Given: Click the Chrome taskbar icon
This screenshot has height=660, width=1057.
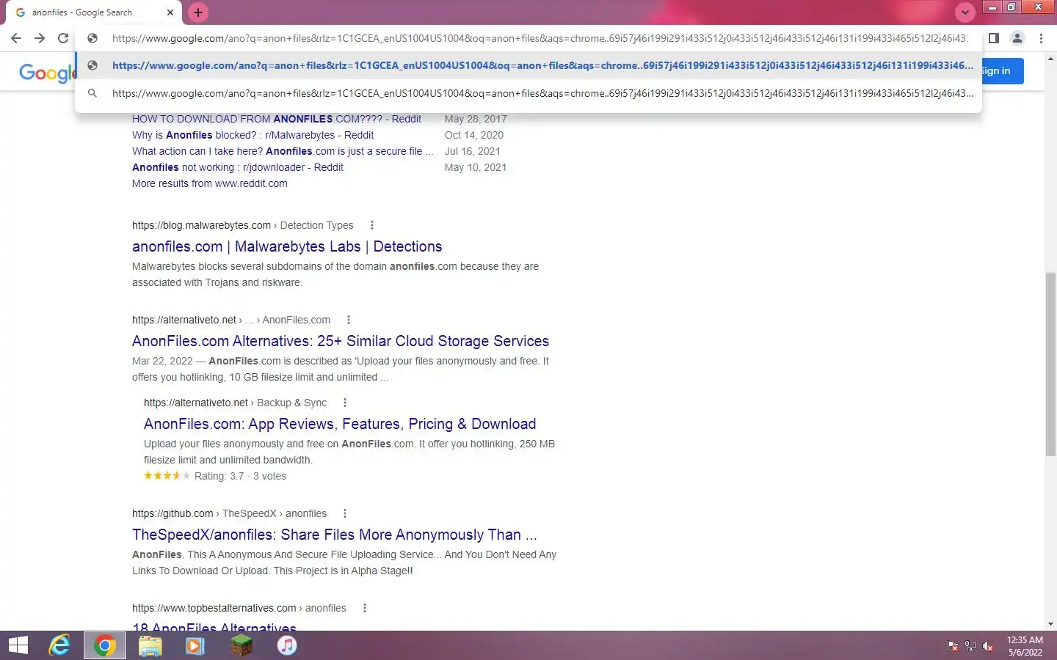Looking at the screenshot, I should pos(104,645).
